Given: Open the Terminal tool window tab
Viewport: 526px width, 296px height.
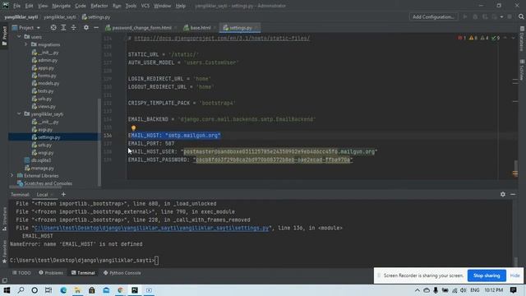Looking at the screenshot, I should pos(83,273).
